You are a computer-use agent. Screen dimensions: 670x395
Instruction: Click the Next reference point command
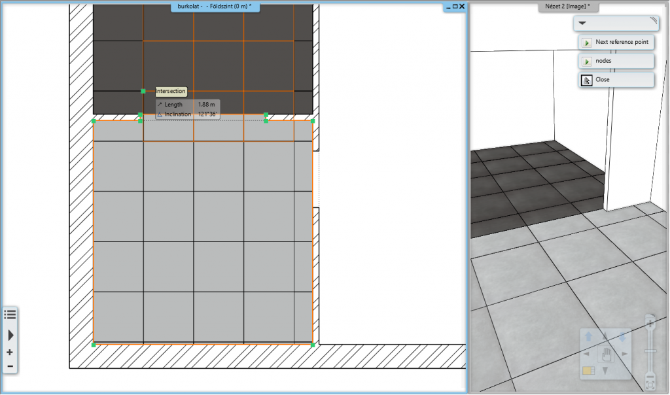[616, 42]
